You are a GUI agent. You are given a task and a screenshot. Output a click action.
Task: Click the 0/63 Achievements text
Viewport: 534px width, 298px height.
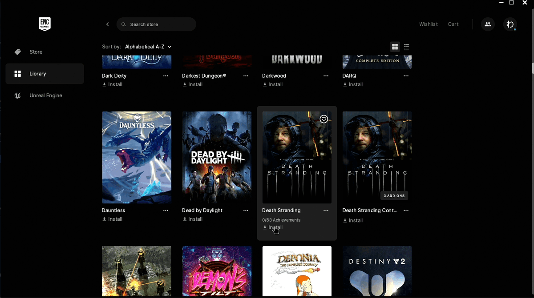(x=281, y=220)
